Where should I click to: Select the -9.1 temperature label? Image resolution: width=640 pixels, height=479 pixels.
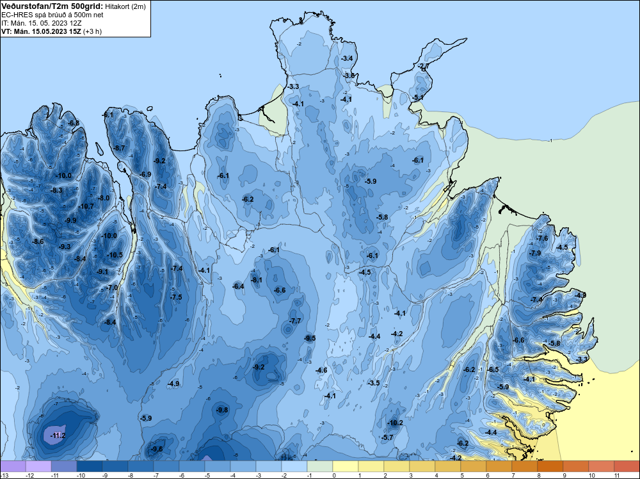tap(102, 272)
